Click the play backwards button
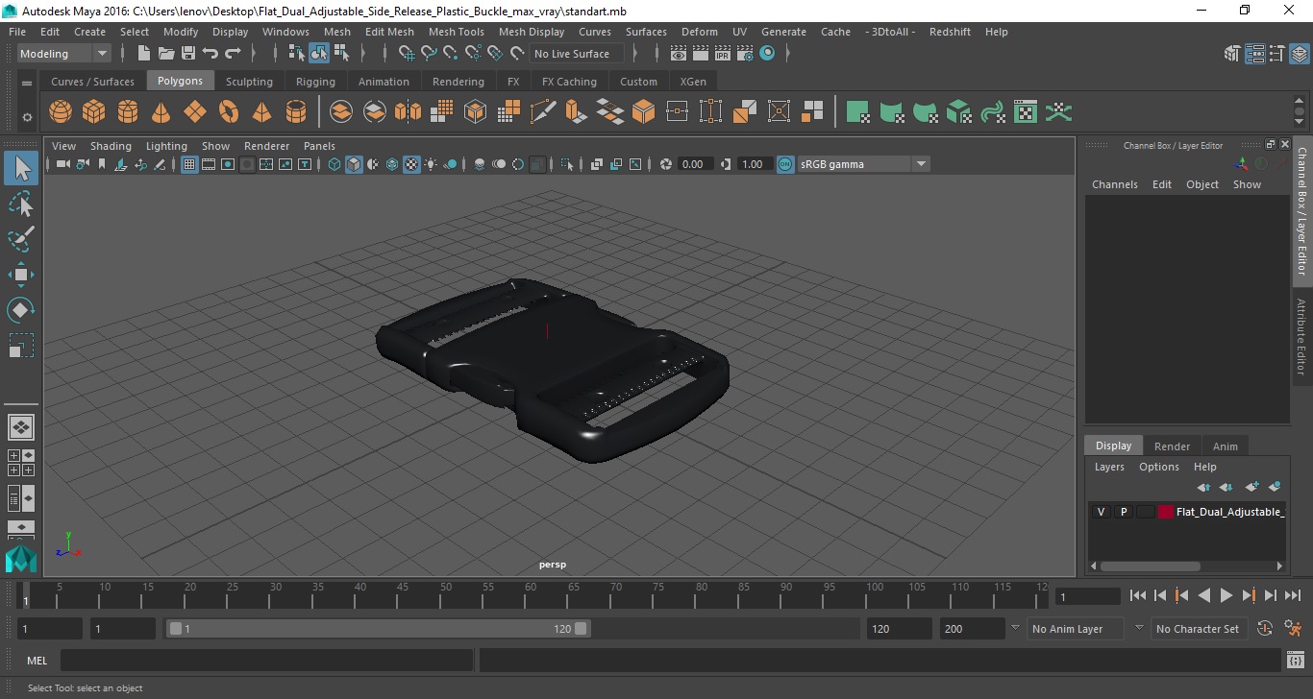Screen dimensions: 1313x699 1204,595
